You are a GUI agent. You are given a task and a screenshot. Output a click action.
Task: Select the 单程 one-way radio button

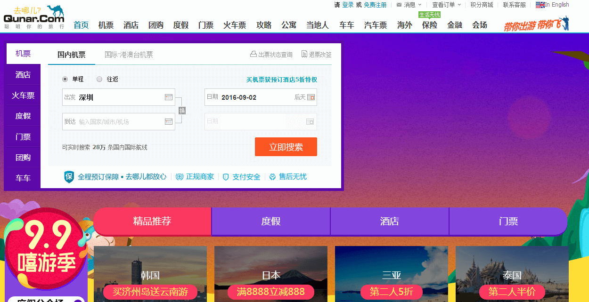[x=64, y=79]
